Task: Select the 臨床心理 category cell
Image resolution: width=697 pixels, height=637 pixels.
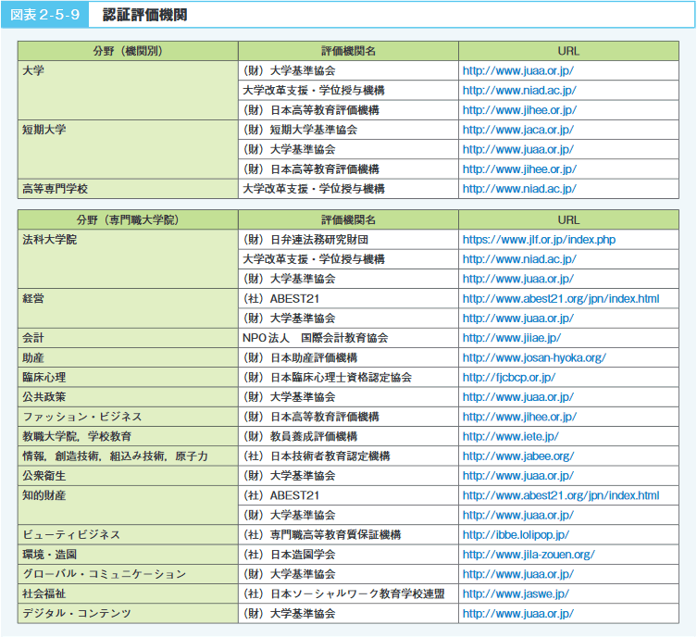Action: (x=128, y=378)
